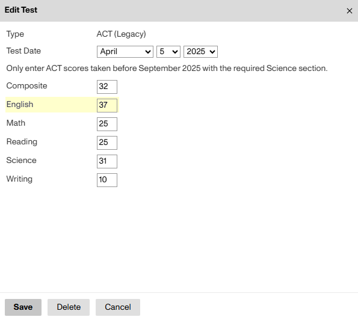
Task: Select the Reading score input box
Action: 107,143
